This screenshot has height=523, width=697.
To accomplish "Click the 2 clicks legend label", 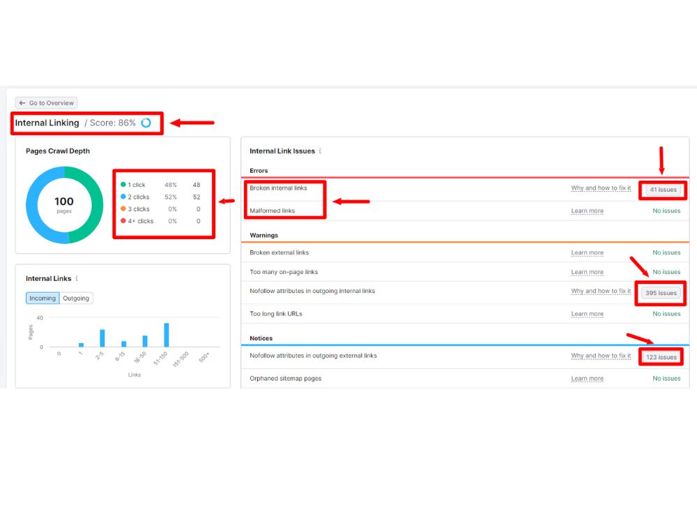I will click(139, 197).
